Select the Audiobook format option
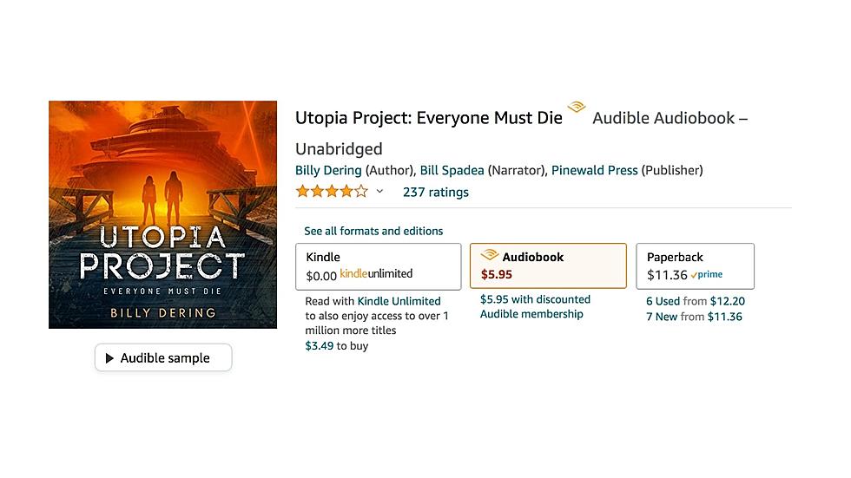 point(548,265)
